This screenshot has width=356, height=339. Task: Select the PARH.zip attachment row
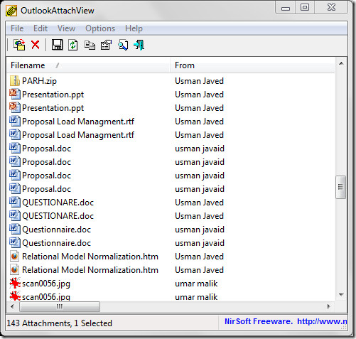coord(171,81)
